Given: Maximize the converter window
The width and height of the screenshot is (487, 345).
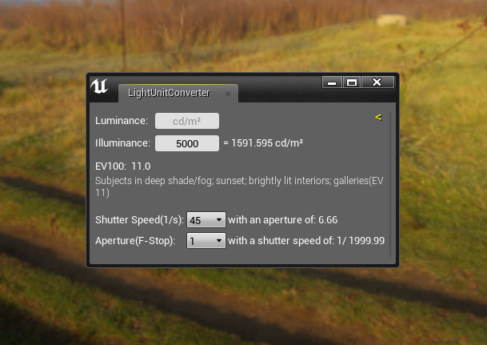Looking at the screenshot, I should coord(352,82).
